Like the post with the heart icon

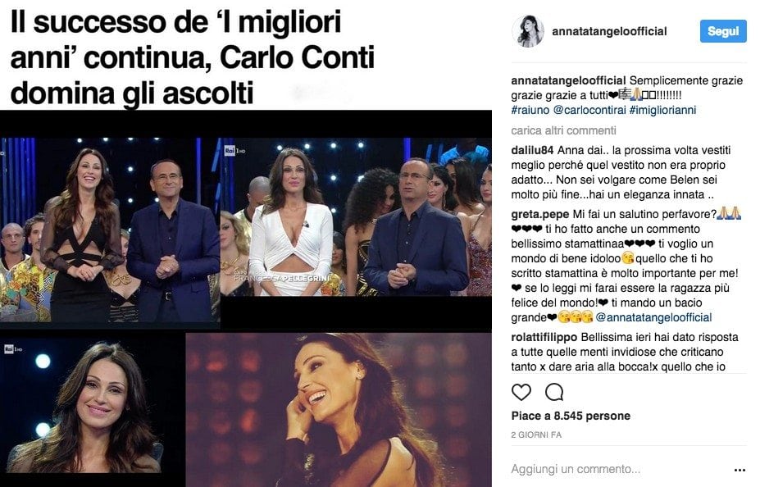tap(521, 392)
